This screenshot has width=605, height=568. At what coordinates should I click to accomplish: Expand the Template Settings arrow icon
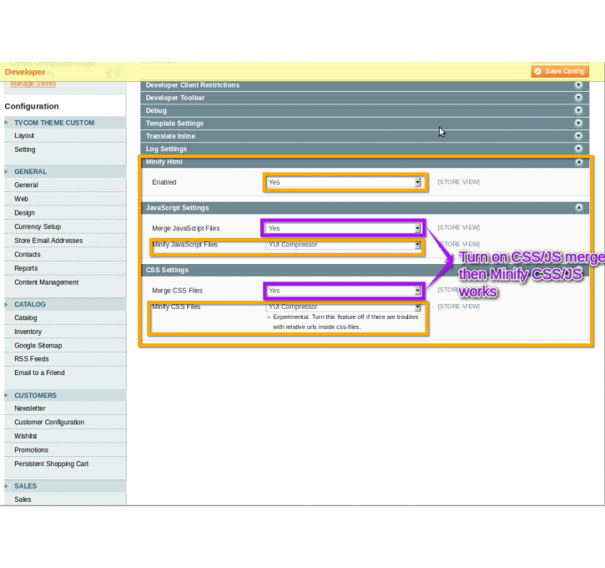(578, 124)
